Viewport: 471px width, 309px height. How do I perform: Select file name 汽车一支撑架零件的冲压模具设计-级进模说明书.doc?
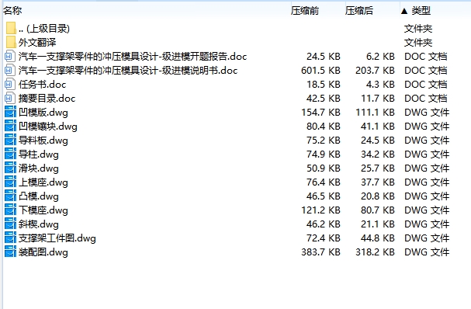(128, 70)
